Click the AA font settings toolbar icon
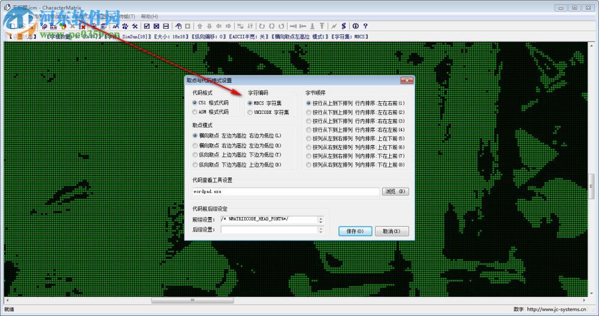The image size is (599, 316). pyautogui.click(x=116, y=26)
